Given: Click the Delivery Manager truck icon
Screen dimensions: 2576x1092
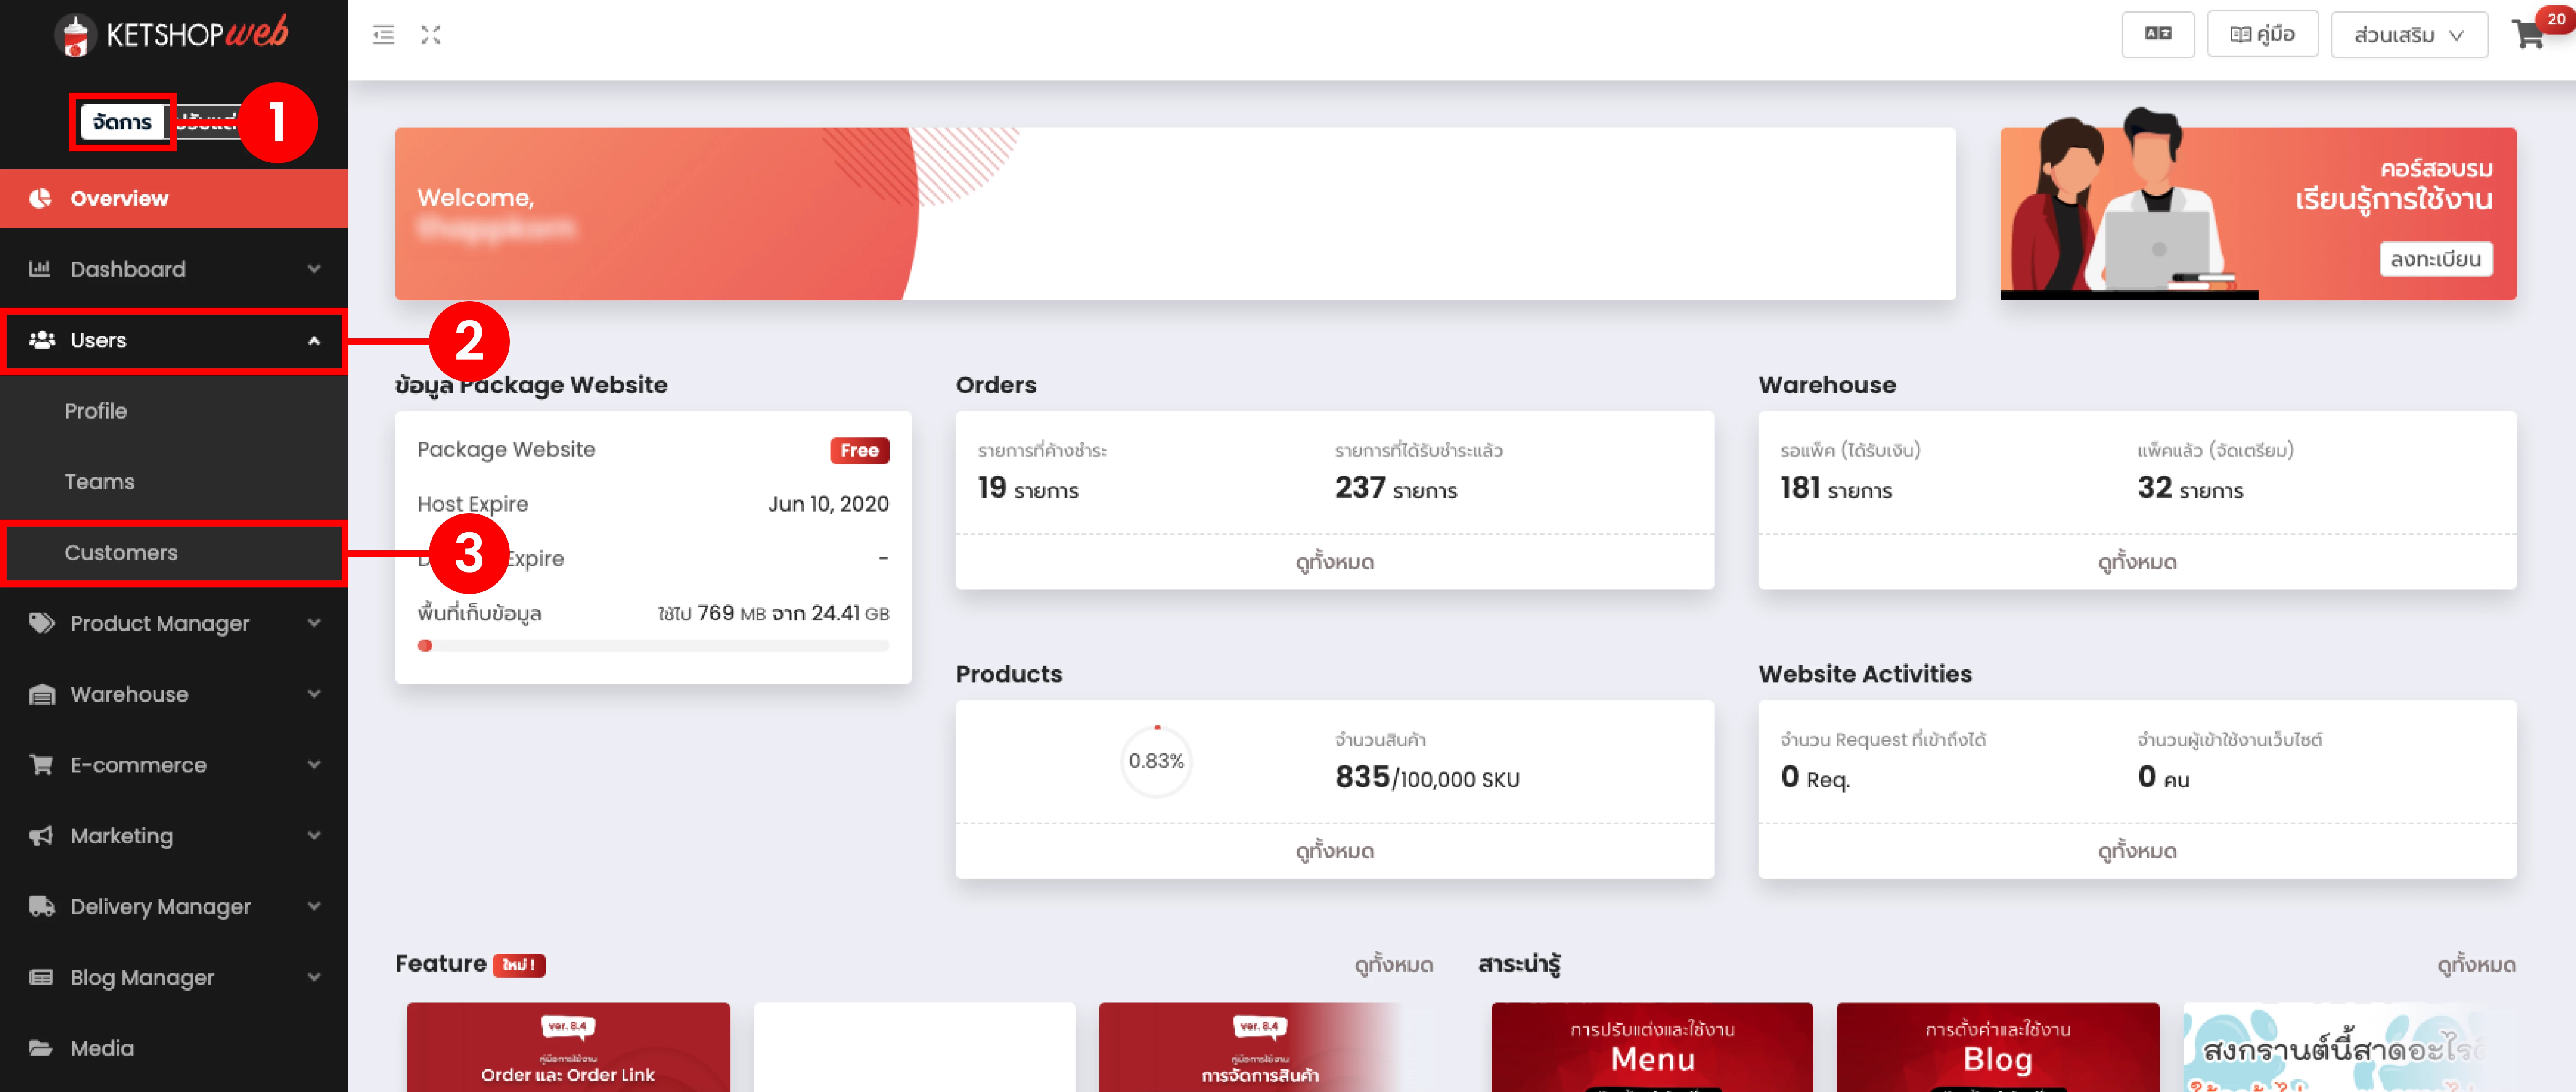Looking at the screenshot, I should [42, 907].
